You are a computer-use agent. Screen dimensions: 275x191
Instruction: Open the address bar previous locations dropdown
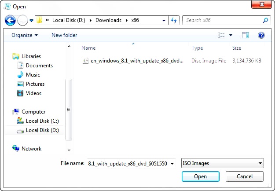(164, 21)
